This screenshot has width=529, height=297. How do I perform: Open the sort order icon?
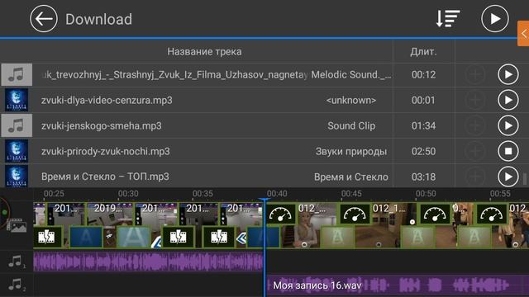click(448, 18)
